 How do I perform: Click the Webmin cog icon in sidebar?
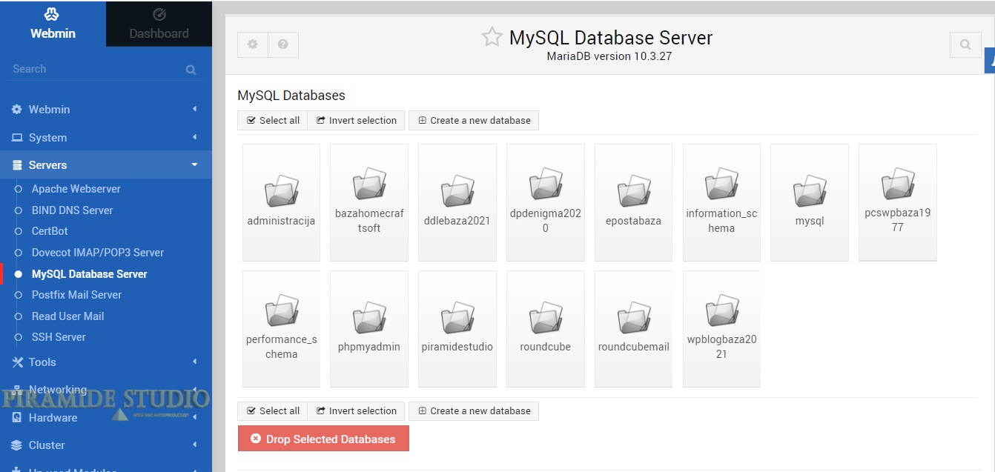[x=17, y=110]
